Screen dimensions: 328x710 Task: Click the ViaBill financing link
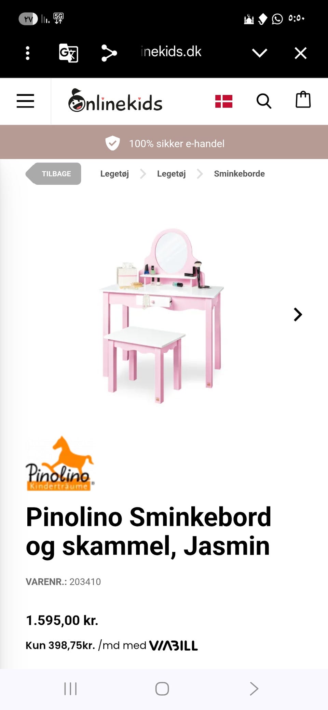click(174, 645)
